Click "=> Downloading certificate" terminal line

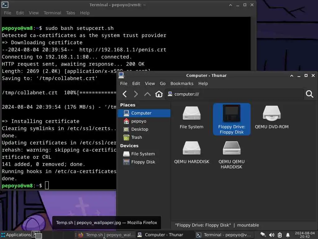coord(42,42)
